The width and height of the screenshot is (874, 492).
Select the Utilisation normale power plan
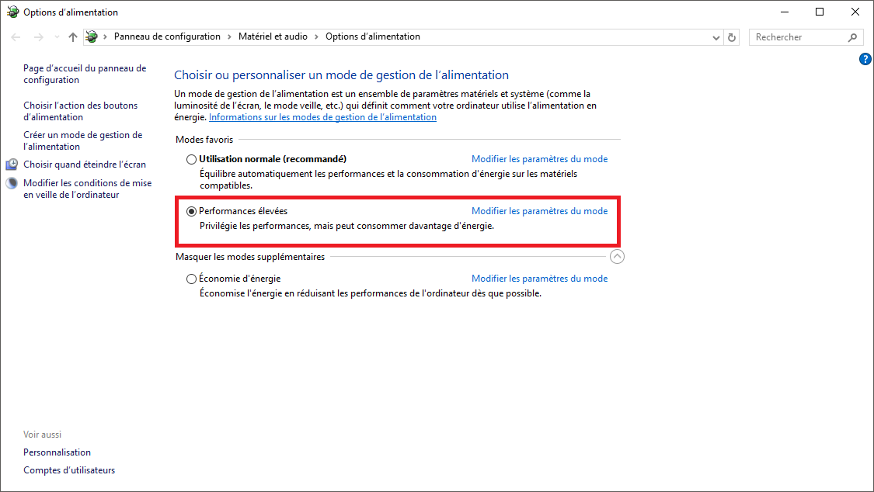pos(192,159)
